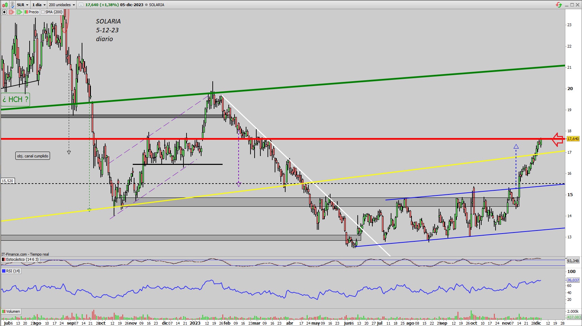Click the 'jun' label on the time axis
Viewport: 582px width, 326px height.
coord(347,323)
